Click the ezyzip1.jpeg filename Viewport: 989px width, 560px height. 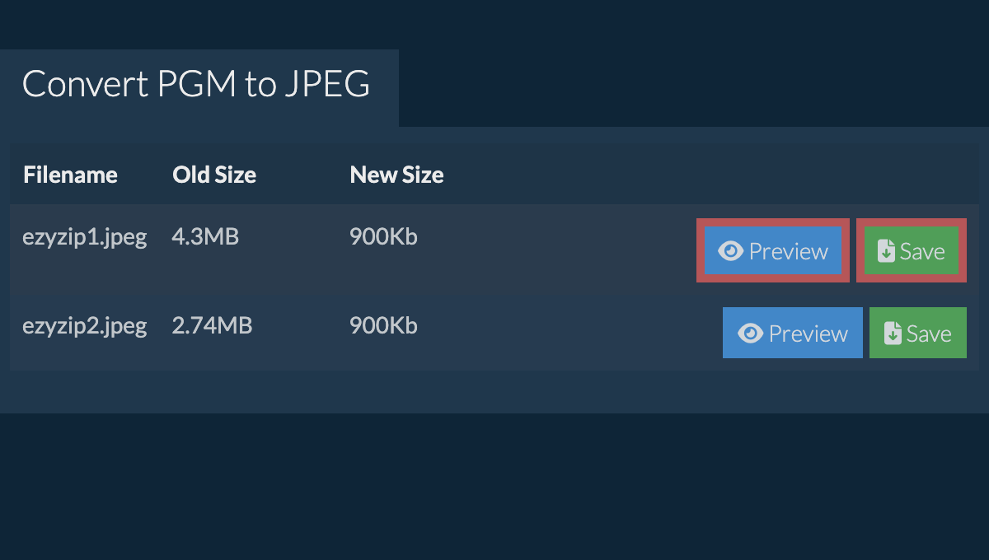pyautogui.click(x=84, y=238)
